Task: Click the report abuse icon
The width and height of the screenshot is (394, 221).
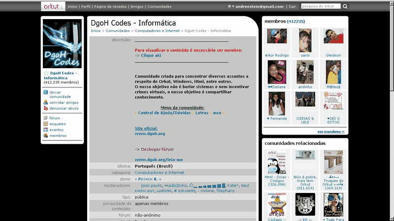Action: coord(45,108)
